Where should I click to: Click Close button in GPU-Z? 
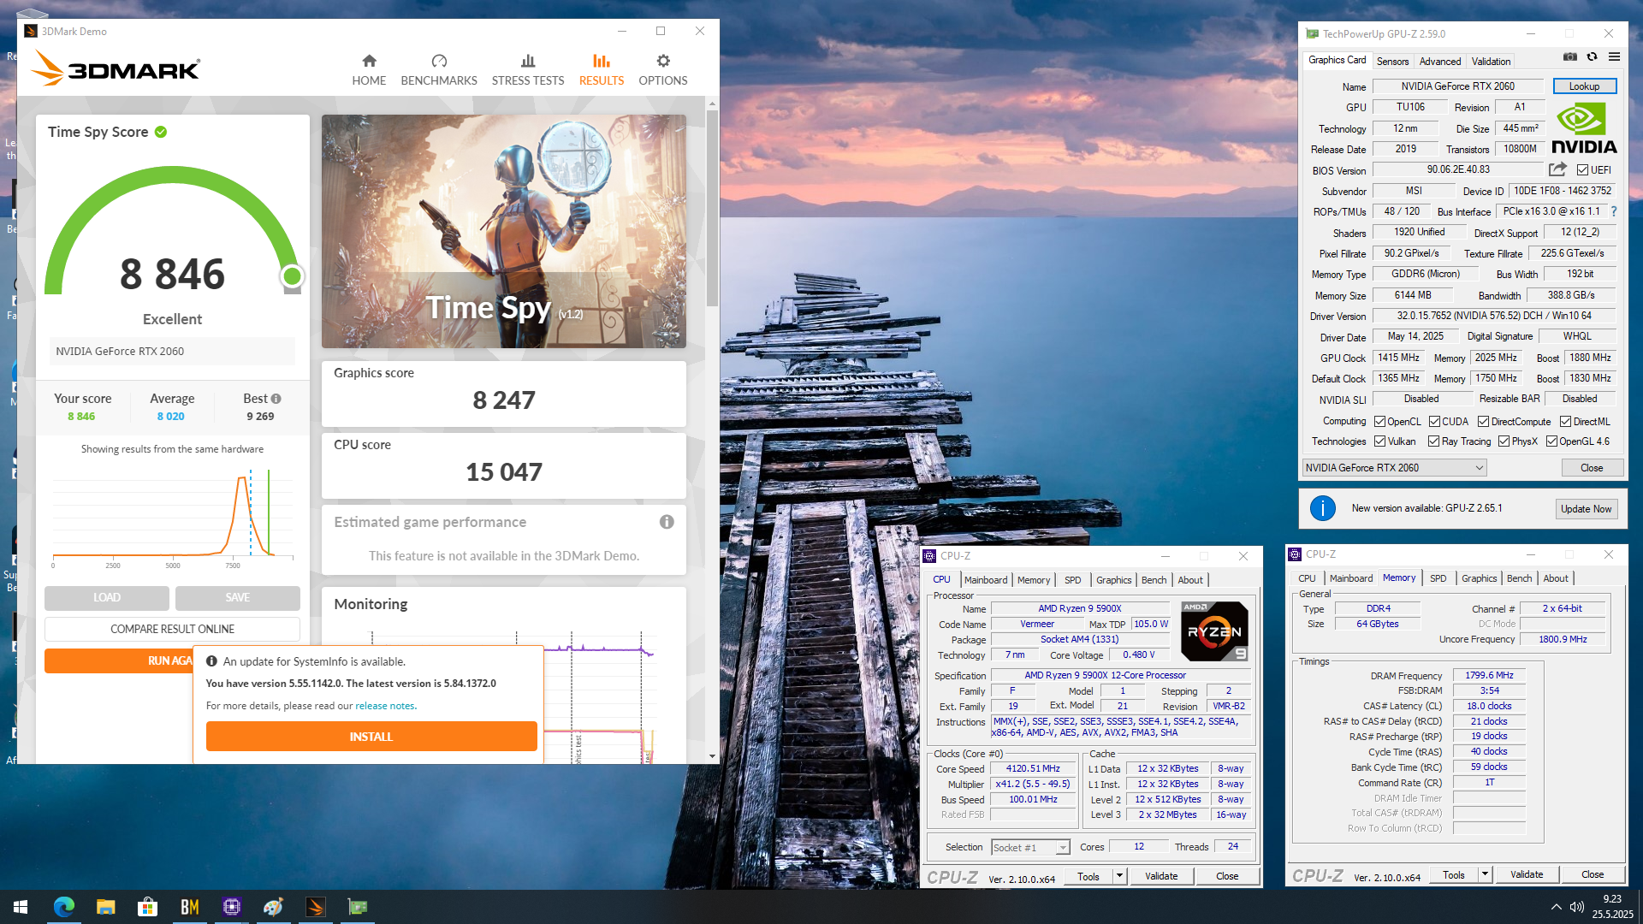pyautogui.click(x=1592, y=468)
